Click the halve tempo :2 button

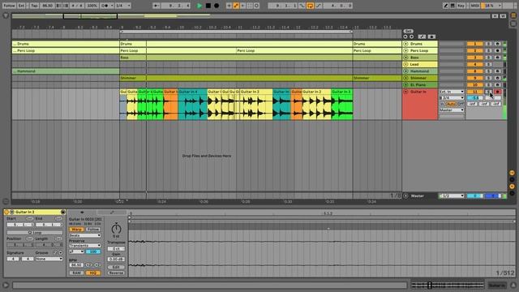pyautogui.click(x=88, y=265)
